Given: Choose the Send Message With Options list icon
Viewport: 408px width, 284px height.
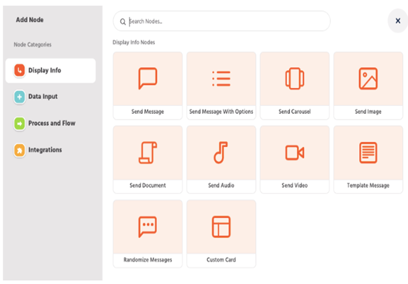Looking at the screenshot, I should tap(221, 78).
